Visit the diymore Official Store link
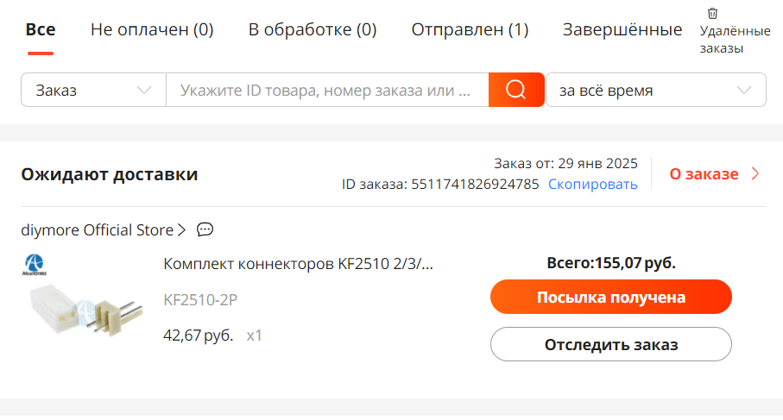 [x=98, y=230]
